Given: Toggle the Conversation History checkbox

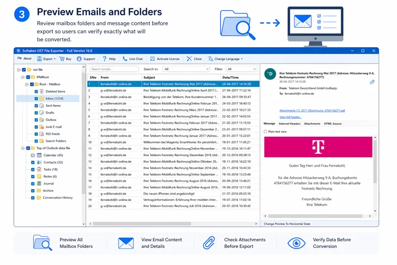Looking at the screenshot, I should (x=33, y=197).
